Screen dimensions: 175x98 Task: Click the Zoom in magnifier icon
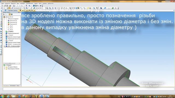point(50,8)
